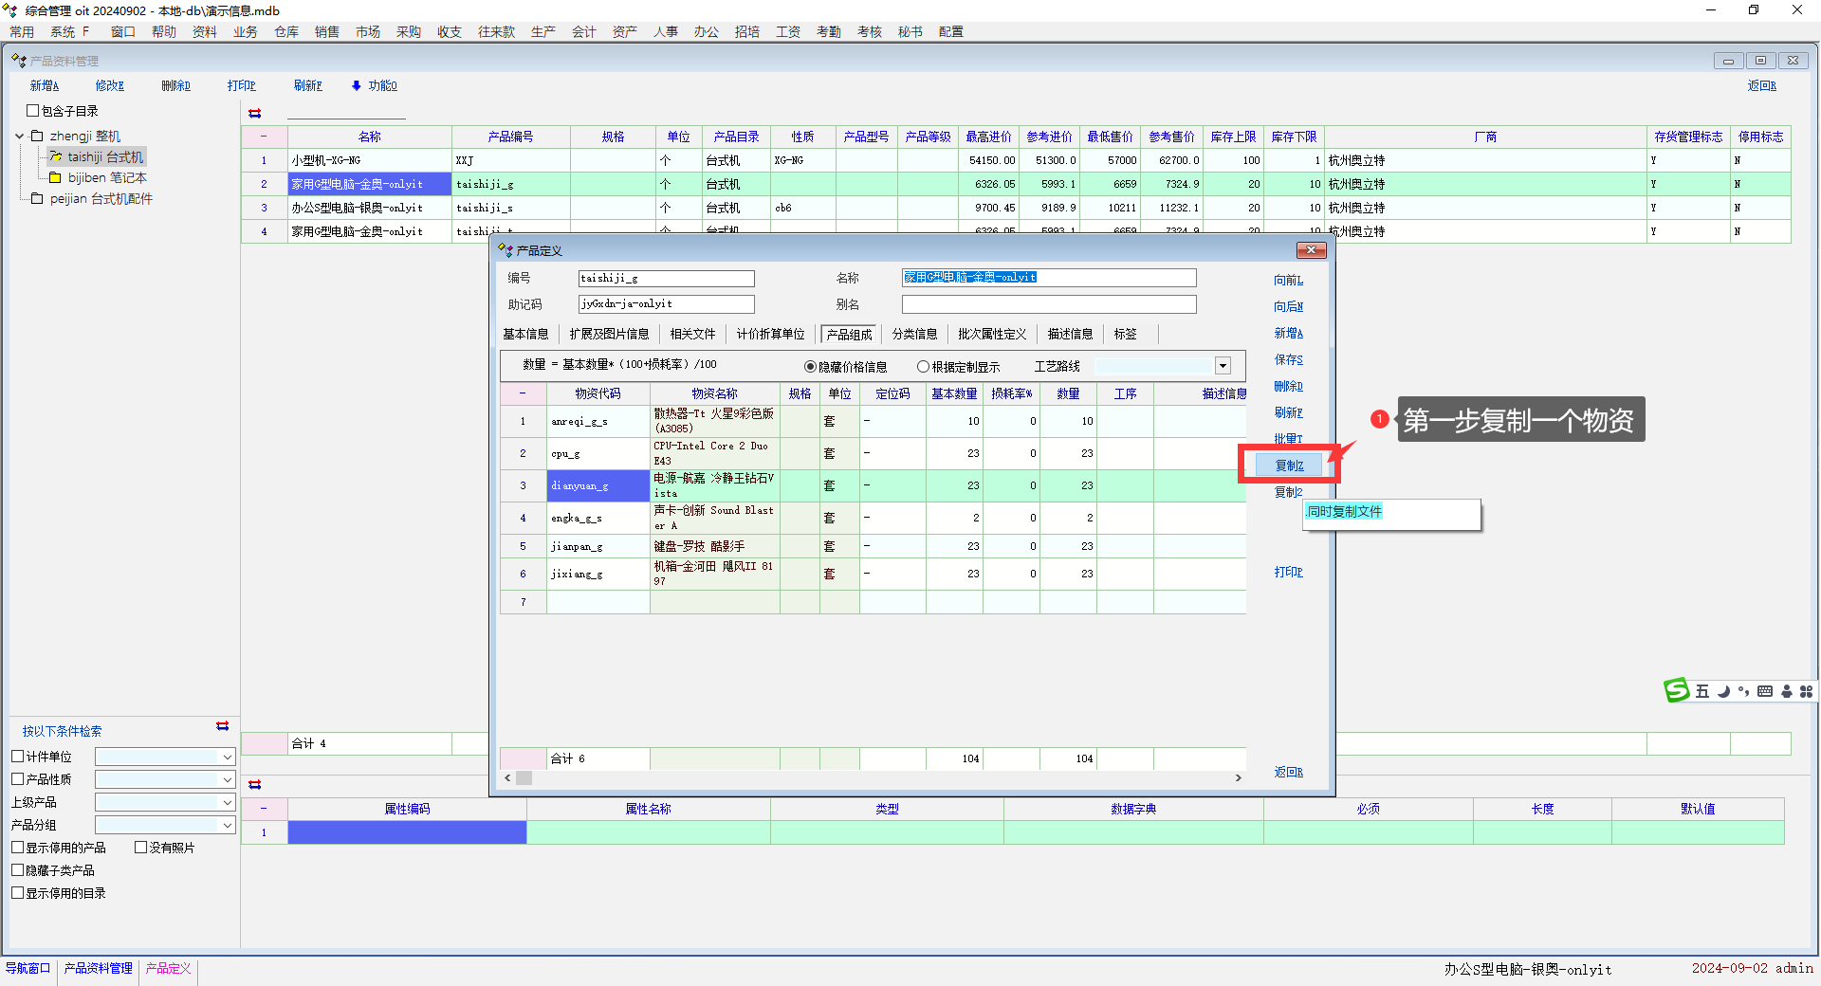Click the 保存 link in product dialog
The height and width of the screenshot is (986, 1821).
1288,360
